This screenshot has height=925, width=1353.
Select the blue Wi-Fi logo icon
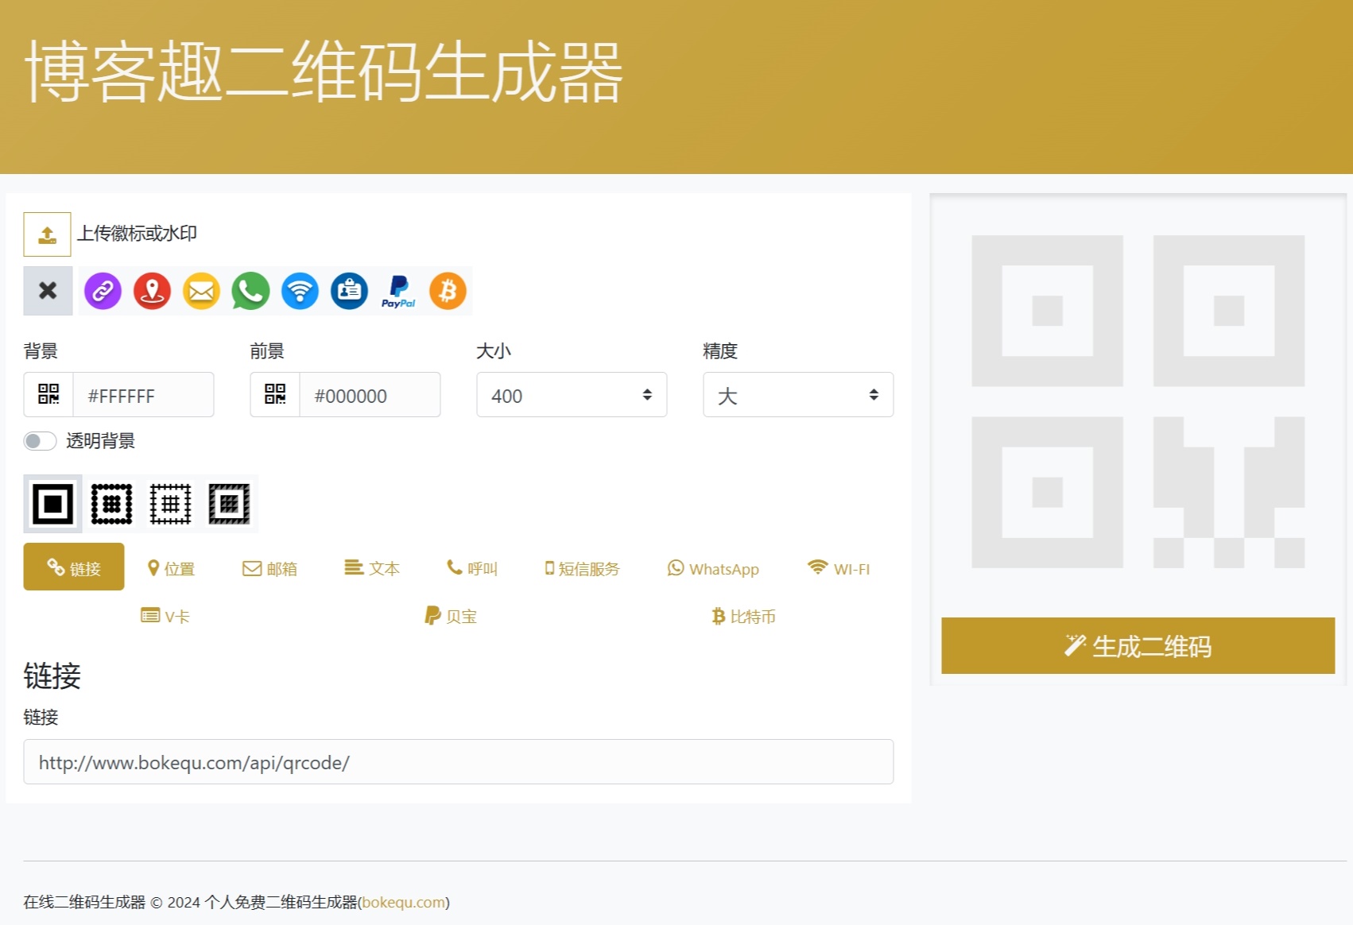click(x=300, y=291)
